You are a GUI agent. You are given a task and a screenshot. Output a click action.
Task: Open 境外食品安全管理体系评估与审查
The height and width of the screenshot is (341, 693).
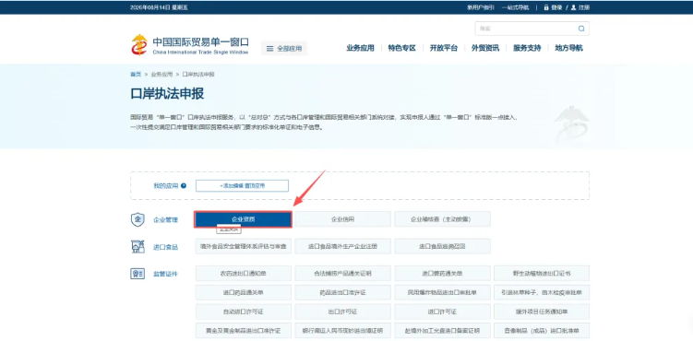244,246
